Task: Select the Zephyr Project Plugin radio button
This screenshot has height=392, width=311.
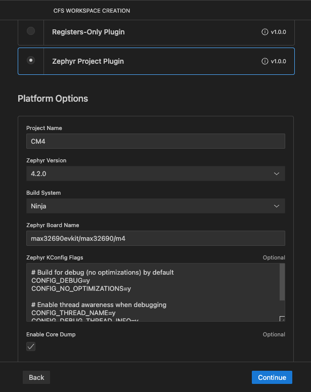Action: (x=31, y=61)
